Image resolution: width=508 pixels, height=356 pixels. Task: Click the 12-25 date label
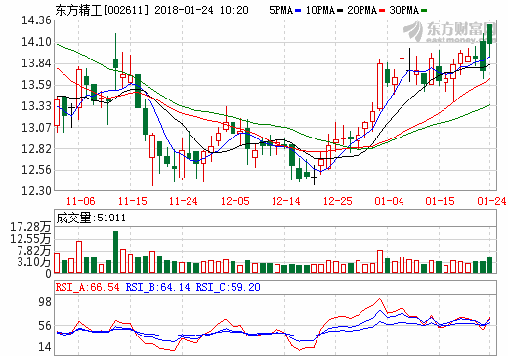pos(338,201)
